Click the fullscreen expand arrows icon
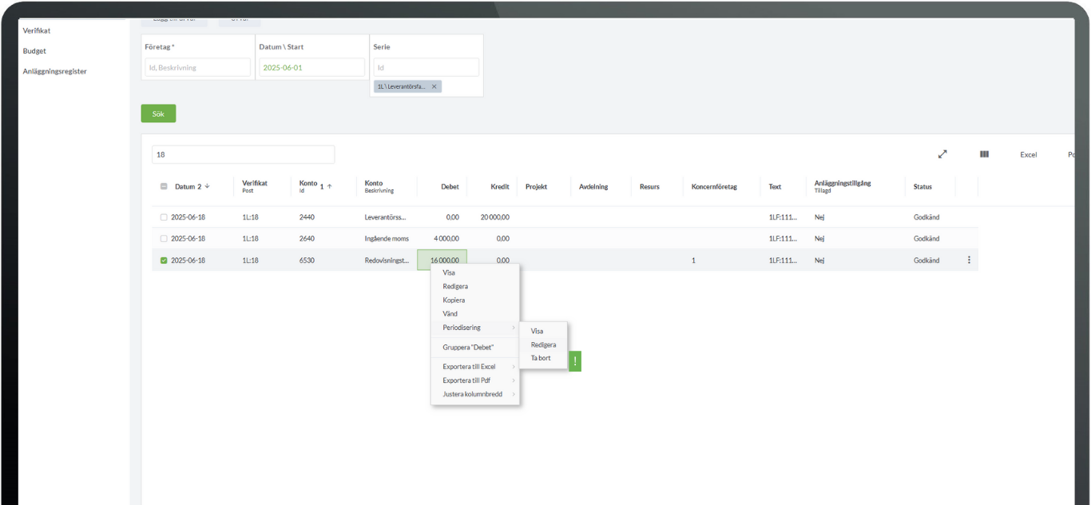The width and height of the screenshot is (1091, 505). pyautogui.click(x=942, y=154)
